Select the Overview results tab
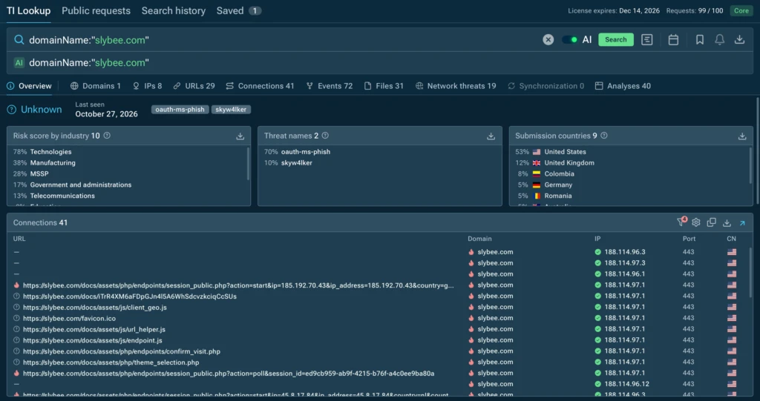 tap(30, 86)
